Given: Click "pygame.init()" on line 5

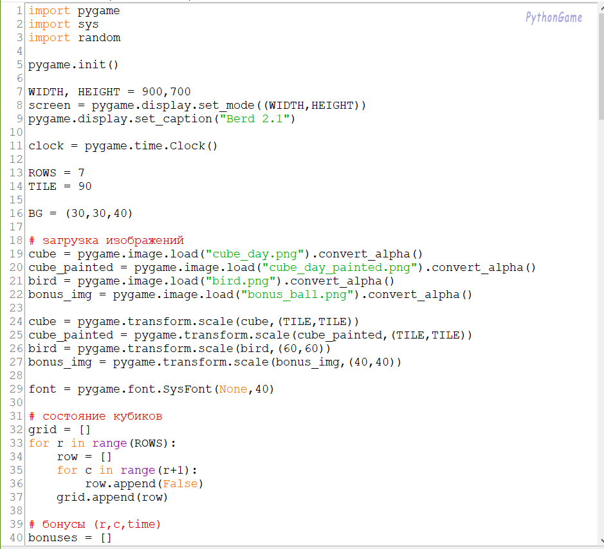Looking at the screenshot, I should point(73,65).
